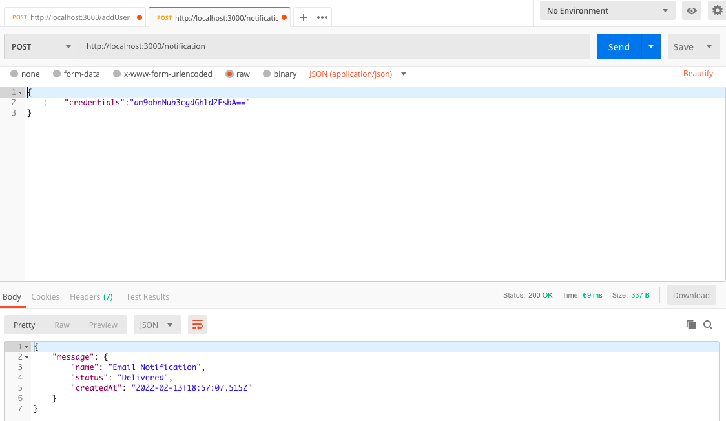Select the raw body type radio

pos(229,74)
